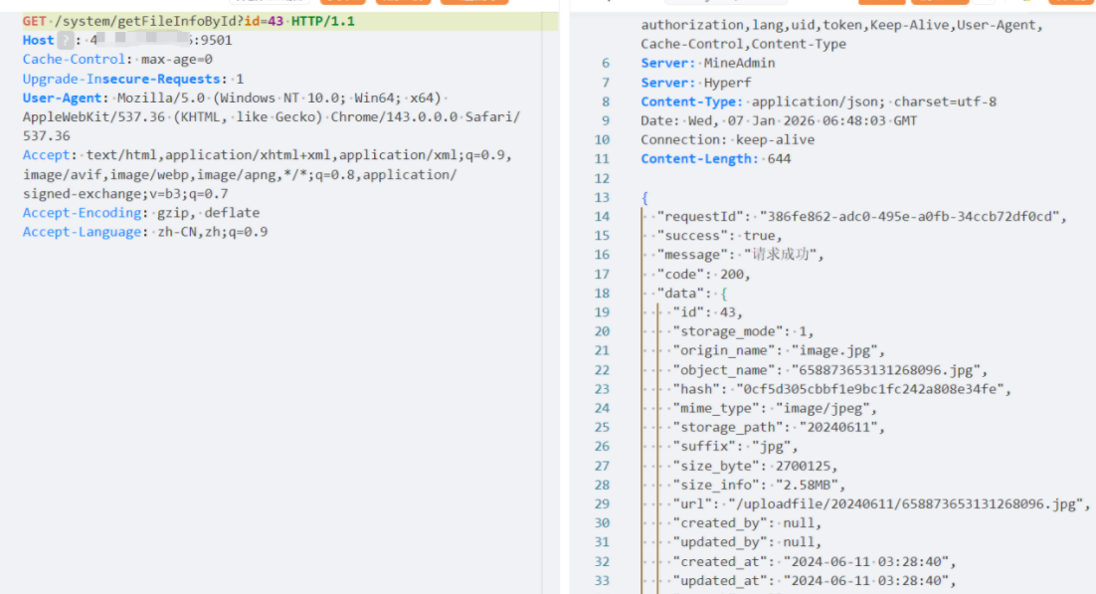Click the question mark badge beside Host

[x=66, y=41]
